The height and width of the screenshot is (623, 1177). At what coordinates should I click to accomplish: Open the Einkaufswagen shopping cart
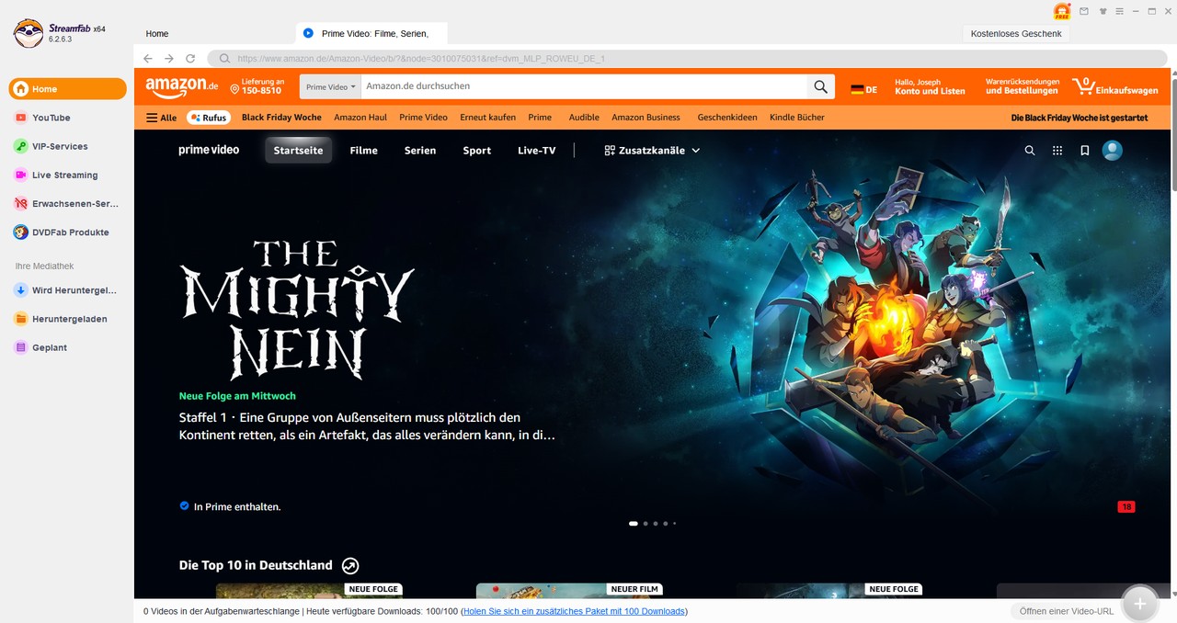pyautogui.click(x=1114, y=87)
